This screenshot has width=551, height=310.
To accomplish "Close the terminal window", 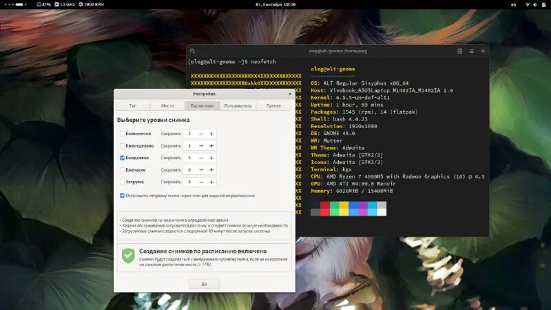I will pyautogui.click(x=483, y=51).
